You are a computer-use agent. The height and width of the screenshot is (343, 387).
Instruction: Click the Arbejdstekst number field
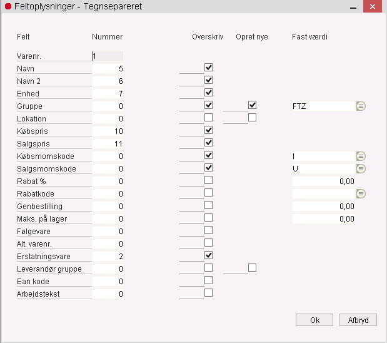point(108,294)
